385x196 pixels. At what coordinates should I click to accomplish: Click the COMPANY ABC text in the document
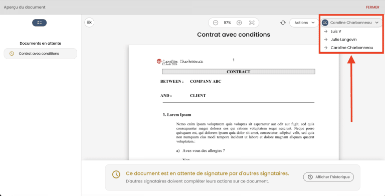206,81
